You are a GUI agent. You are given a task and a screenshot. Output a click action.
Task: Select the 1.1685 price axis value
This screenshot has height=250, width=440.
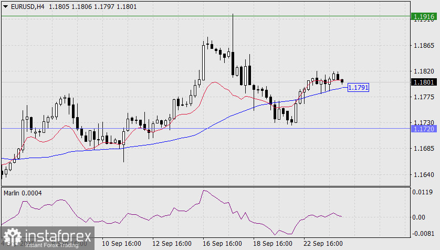[424, 149]
